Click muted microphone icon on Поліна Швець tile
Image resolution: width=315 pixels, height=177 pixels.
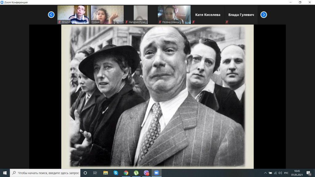coord(160,22)
